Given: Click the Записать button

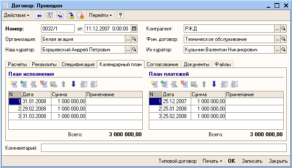Looking at the screenshot, I should [252, 161].
